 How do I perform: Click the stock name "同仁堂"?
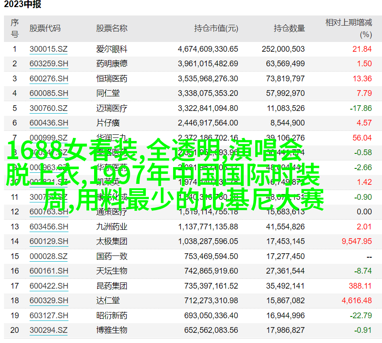pyautogui.click(x=108, y=93)
